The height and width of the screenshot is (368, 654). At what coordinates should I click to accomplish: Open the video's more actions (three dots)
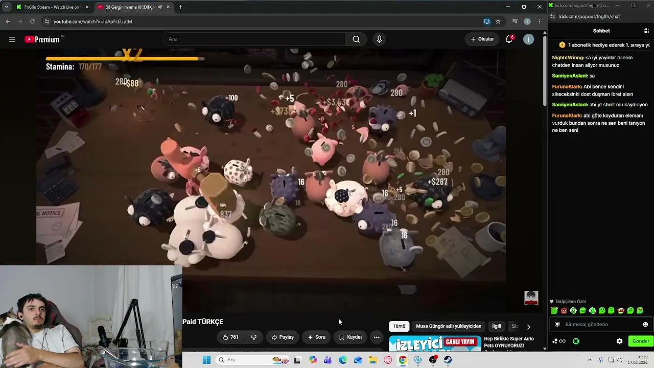click(377, 337)
